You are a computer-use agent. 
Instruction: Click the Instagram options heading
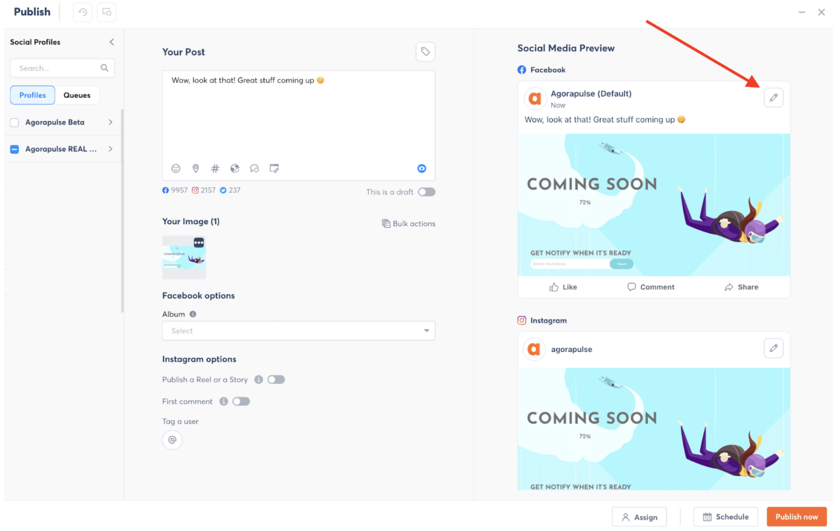click(x=199, y=359)
